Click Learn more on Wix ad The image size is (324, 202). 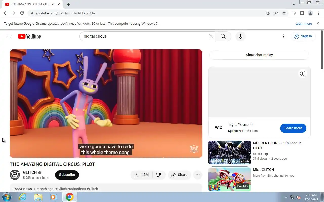pos(293,128)
